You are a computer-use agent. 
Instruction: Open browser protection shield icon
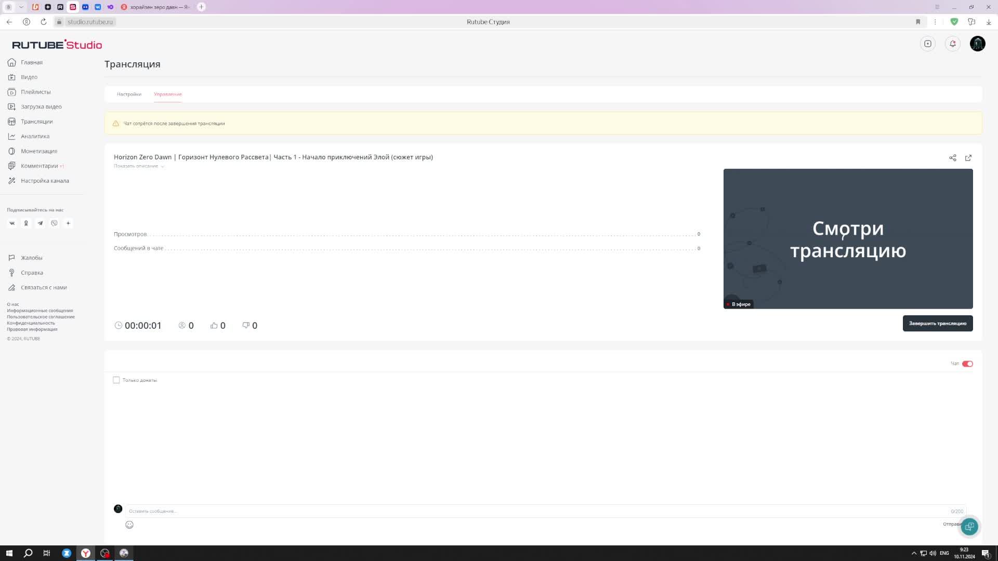tap(954, 22)
